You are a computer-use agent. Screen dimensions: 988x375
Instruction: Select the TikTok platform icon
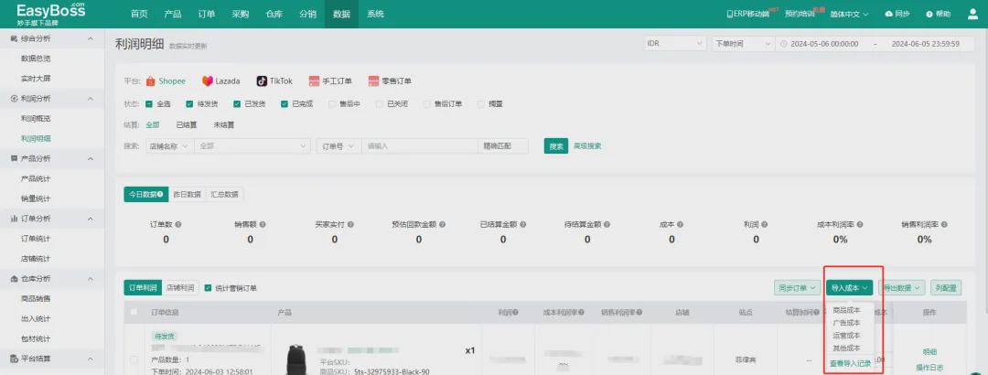(x=262, y=81)
